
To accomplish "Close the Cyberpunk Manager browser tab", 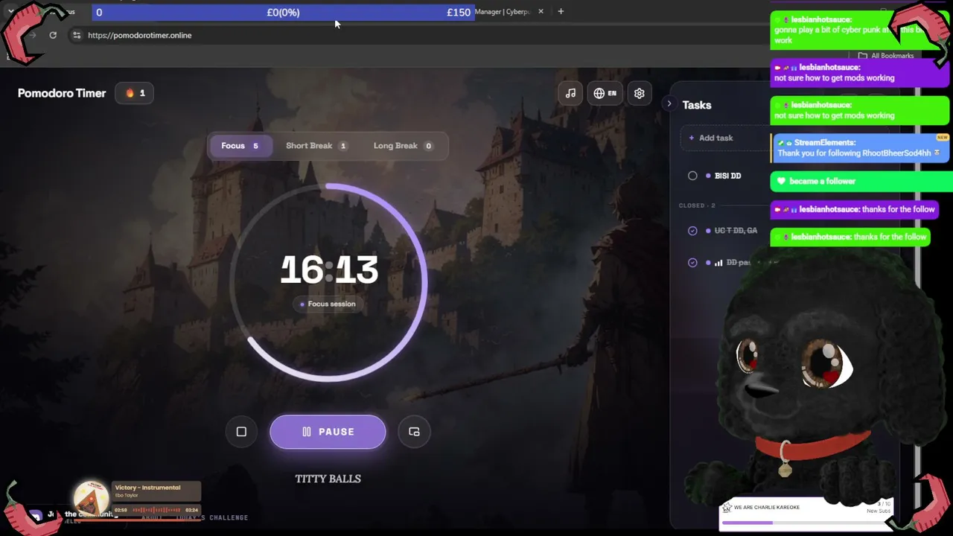I will pyautogui.click(x=541, y=11).
